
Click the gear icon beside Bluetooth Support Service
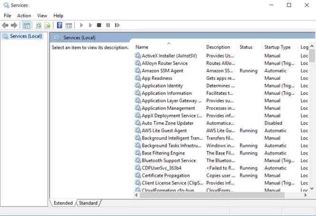pos(138,160)
